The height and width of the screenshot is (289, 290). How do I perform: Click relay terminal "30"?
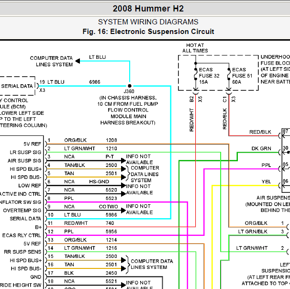[x=285, y=148]
